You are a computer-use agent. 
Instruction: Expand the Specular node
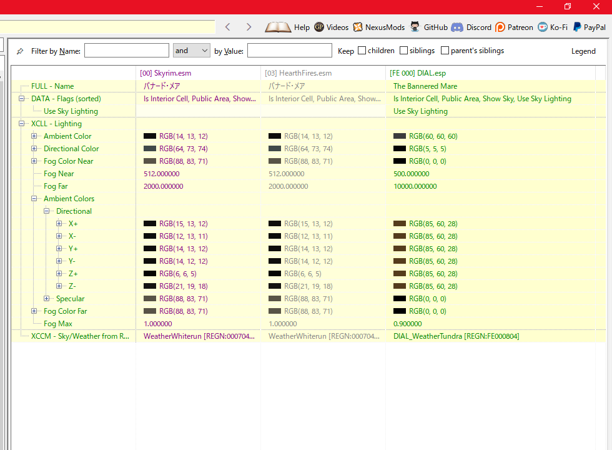(46, 299)
